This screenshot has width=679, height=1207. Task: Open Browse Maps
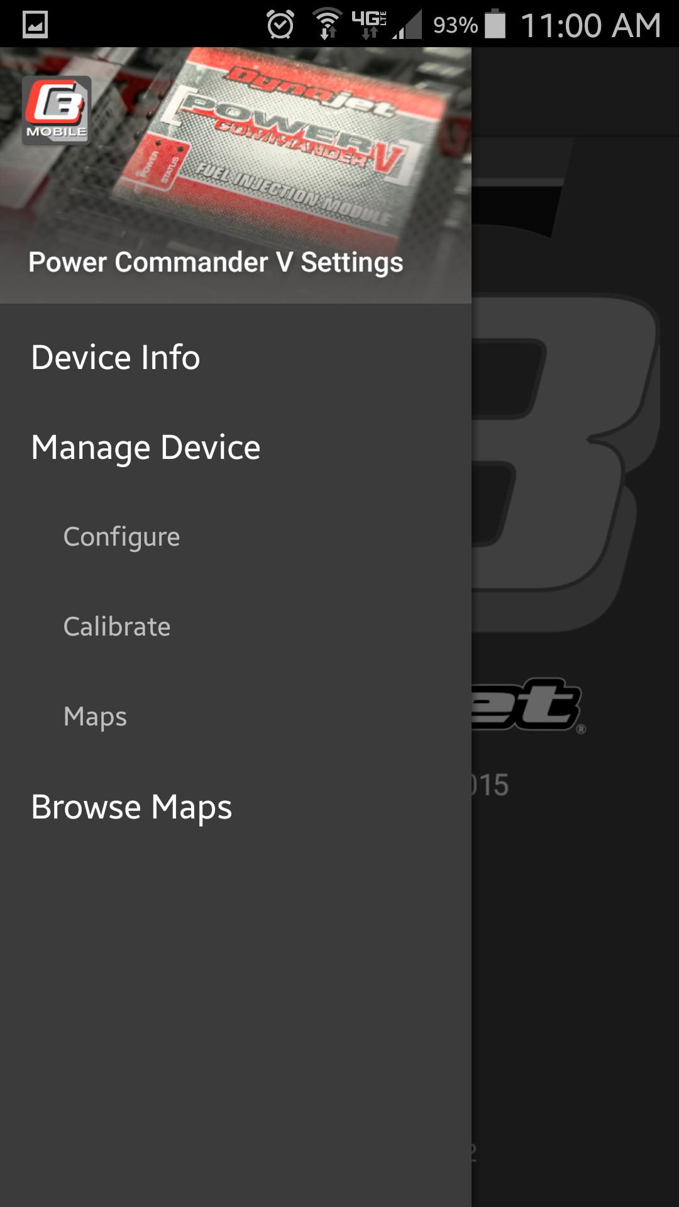click(131, 807)
